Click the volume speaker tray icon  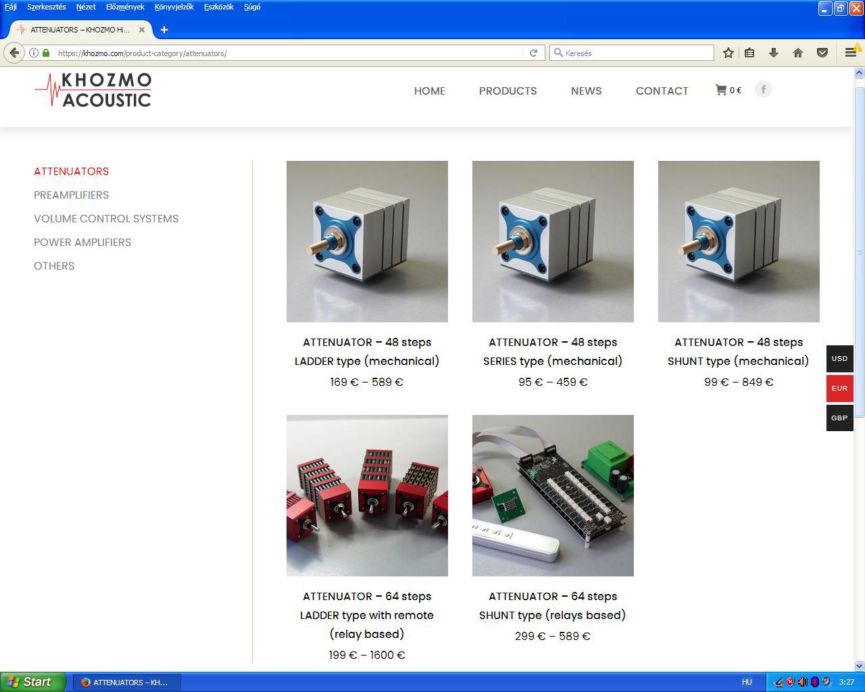[x=802, y=682]
